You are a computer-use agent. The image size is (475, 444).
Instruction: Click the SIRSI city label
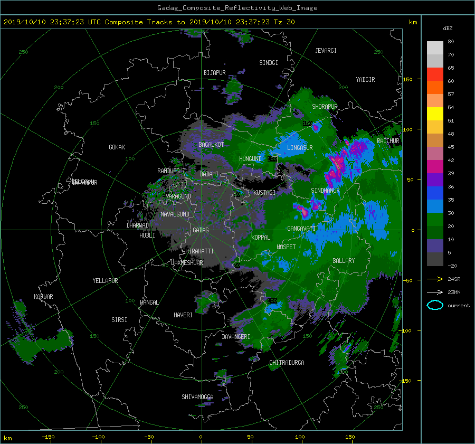(119, 320)
